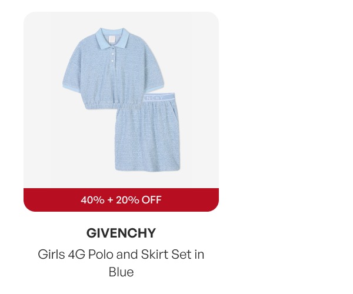Click the Girls 4G Polo and Skirt Set title
Viewport: 353px width, 294px height.
(x=121, y=263)
